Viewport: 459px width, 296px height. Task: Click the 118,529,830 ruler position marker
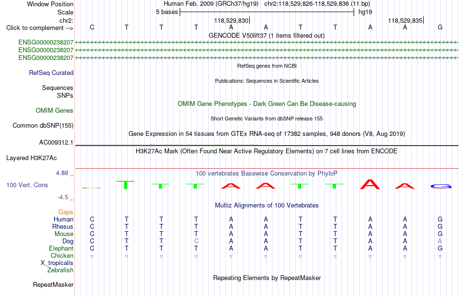coord(231,20)
